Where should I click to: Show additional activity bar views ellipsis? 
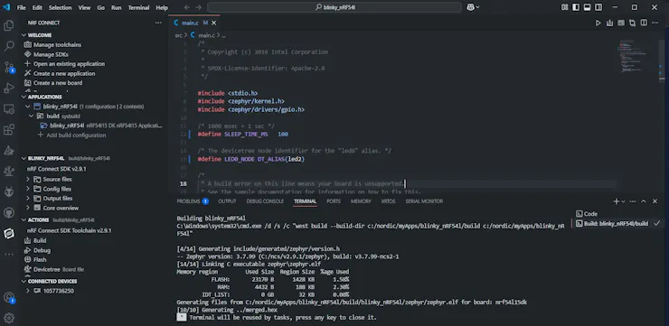click(8, 254)
